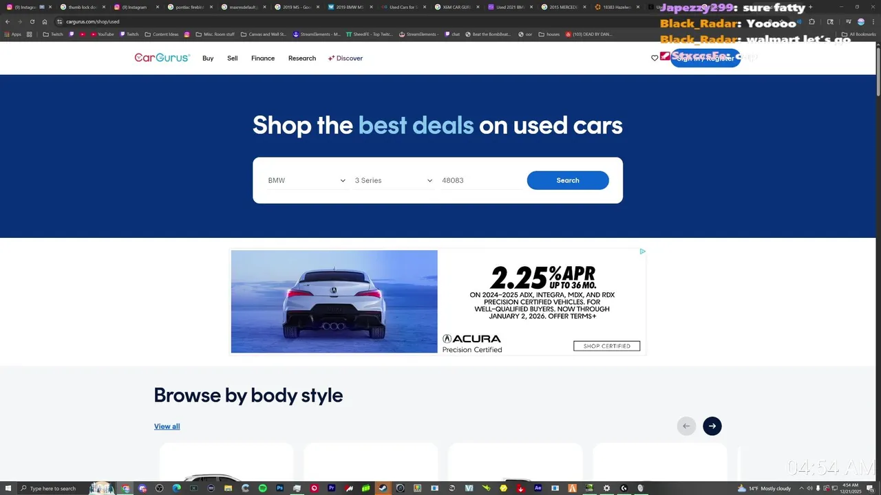Open Steam from the taskbar
881x495 pixels.
click(383, 488)
